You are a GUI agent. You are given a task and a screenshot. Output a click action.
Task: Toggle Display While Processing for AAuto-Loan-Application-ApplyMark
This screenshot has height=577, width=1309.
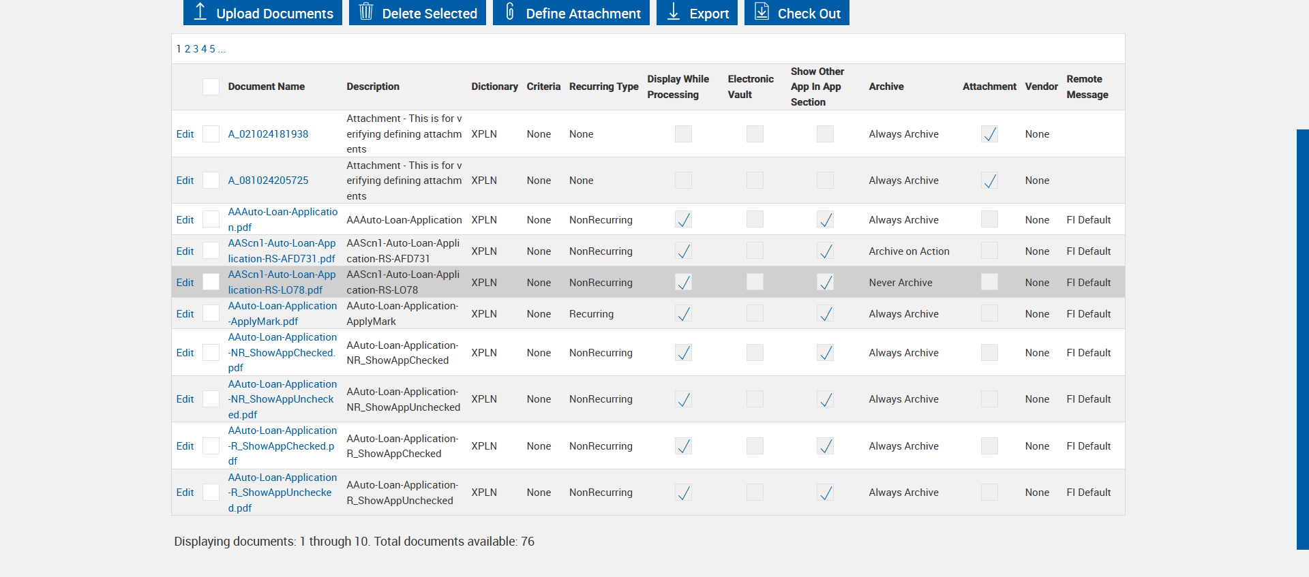[683, 314]
